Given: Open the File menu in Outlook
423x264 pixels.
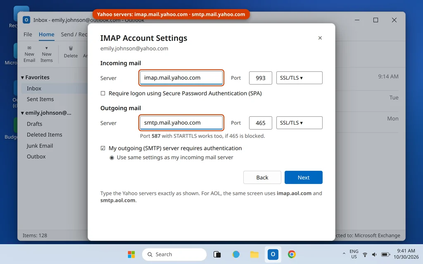Looking at the screenshot, I should pyautogui.click(x=28, y=35).
